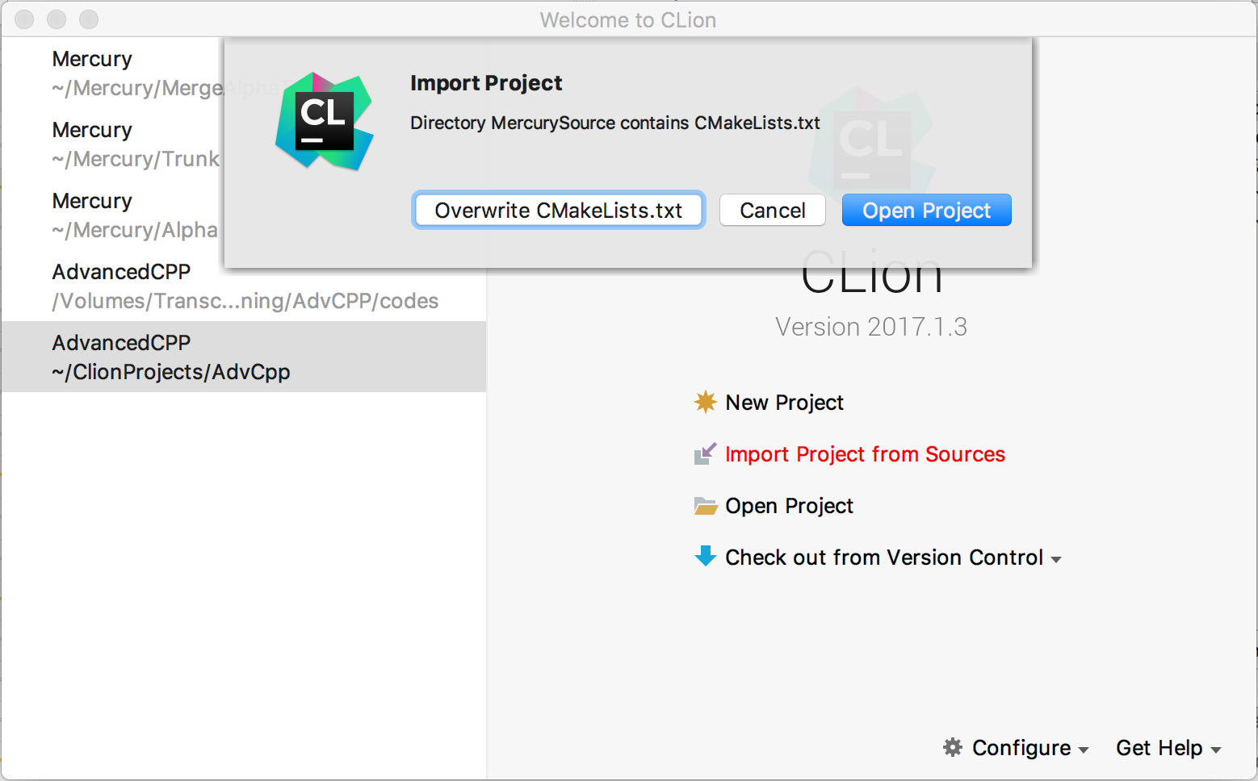The image size is (1258, 781).
Task: Cancel the Import Project dialog
Action: (773, 211)
